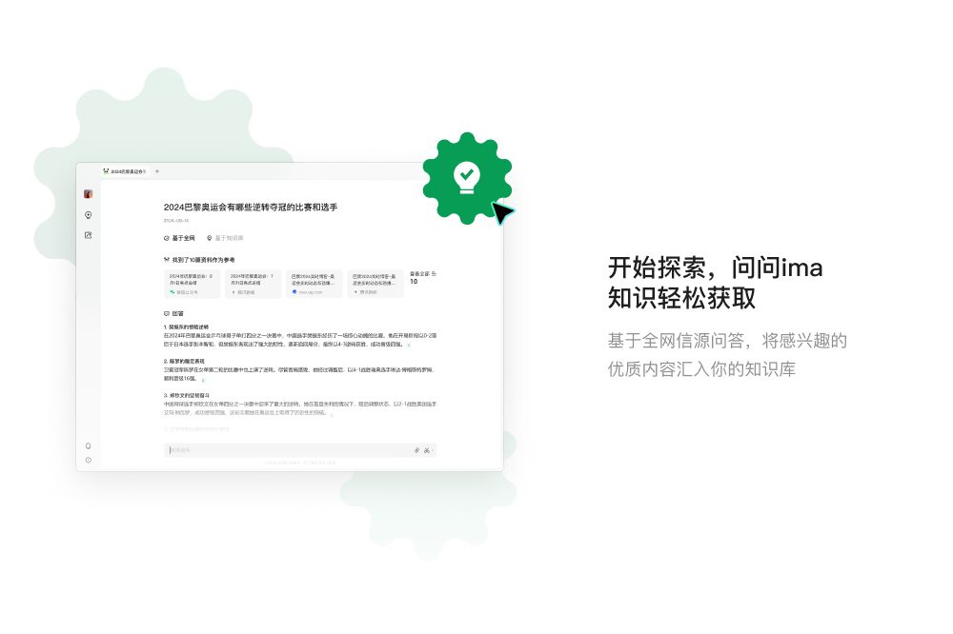The image size is (953, 634).
Task: Click the attachment paperclip in input box
Action: tap(416, 450)
